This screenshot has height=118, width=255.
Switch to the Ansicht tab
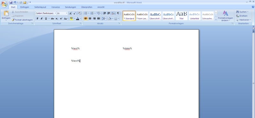(101, 7)
